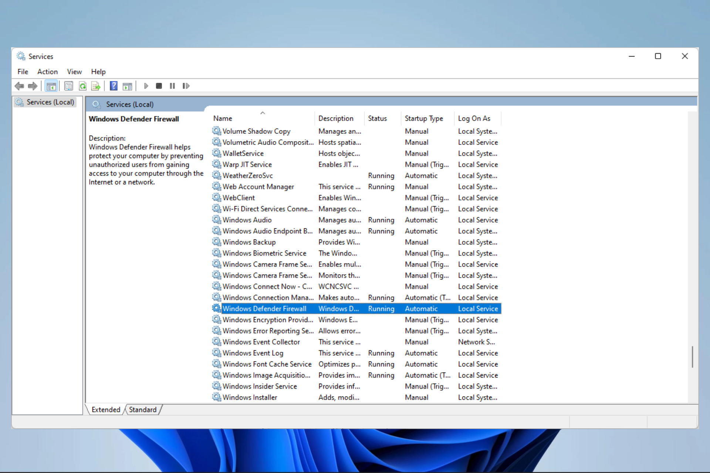The width and height of the screenshot is (710, 473).
Task: Select Windows Audio Endpoint Builder service
Action: (356, 231)
